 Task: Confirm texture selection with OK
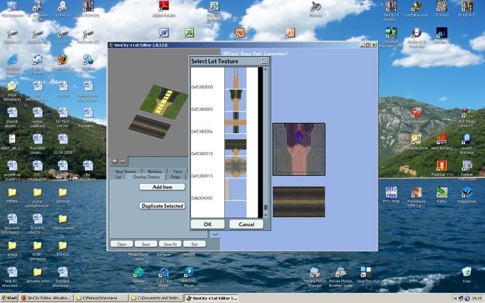point(207,224)
